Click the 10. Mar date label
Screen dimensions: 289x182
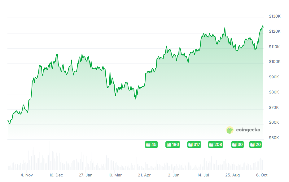(115, 175)
